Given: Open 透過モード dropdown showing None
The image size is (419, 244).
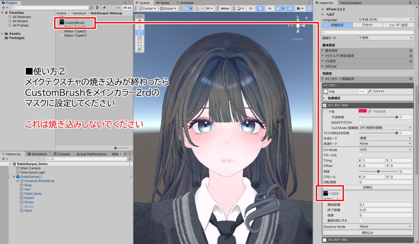Looking at the screenshot, I should [385, 143].
